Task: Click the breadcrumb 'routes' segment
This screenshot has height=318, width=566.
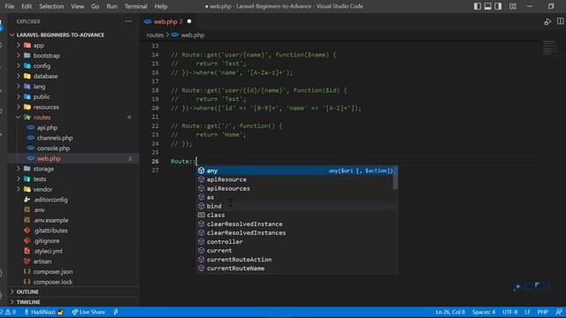Action: (x=155, y=35)
